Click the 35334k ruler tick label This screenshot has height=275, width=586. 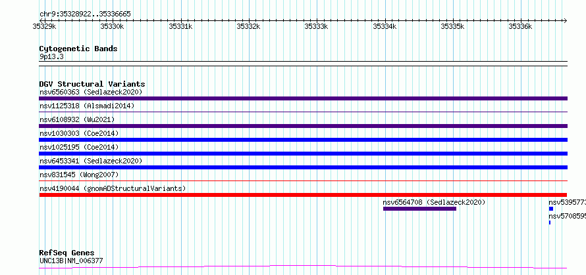[385, 26]
